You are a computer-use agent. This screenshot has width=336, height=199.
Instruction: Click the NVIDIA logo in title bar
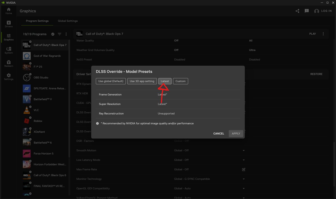tap(3, 3)
